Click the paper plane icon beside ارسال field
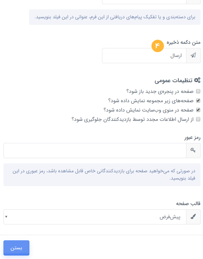Screen dimensions: 203x259 (x=193, y=56)
